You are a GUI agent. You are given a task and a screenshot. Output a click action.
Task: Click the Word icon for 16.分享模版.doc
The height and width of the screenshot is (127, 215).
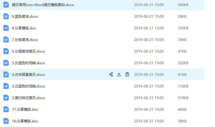point(6,121)
